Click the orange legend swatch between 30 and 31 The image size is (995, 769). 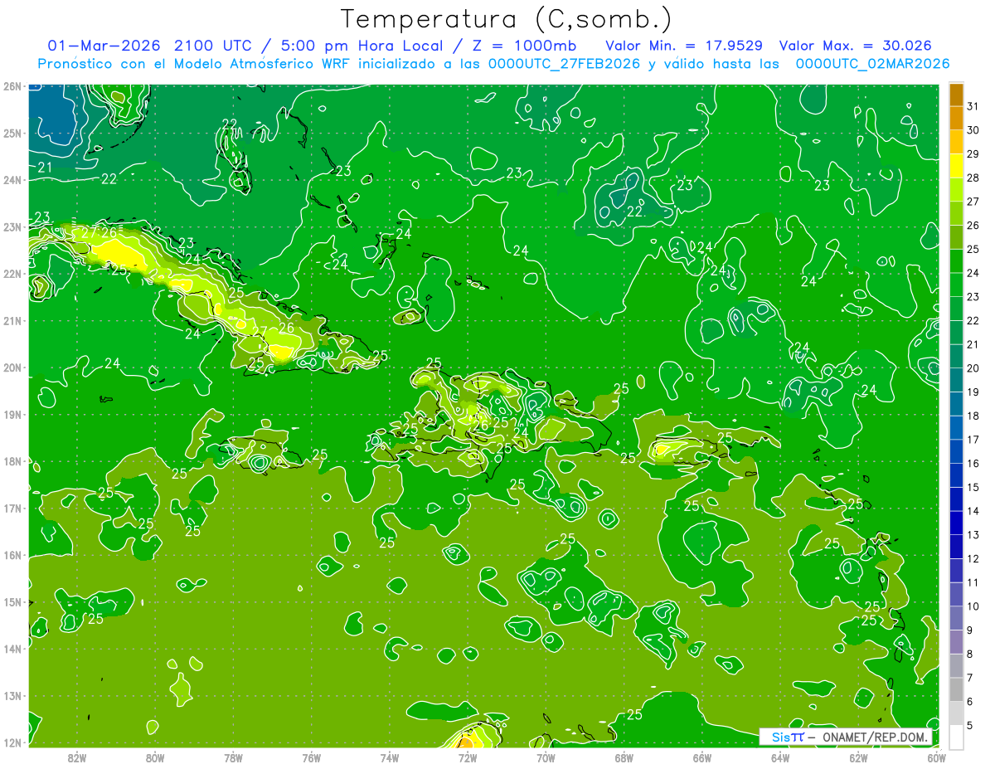(956, 119)
